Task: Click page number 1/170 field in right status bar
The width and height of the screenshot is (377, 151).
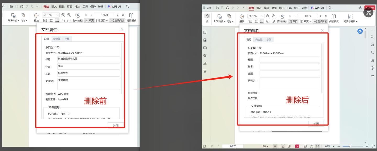Action: tap(233, 146)
